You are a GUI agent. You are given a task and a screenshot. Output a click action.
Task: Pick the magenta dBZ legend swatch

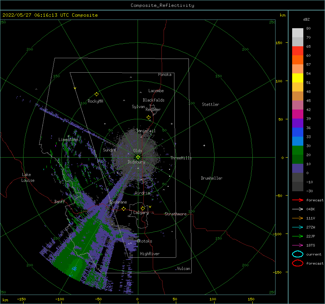298,114
